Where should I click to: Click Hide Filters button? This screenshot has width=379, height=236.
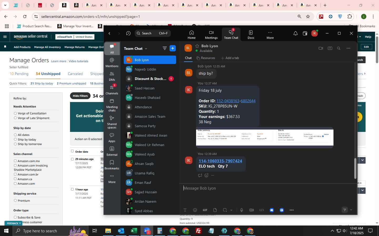(x=80, y=96)
